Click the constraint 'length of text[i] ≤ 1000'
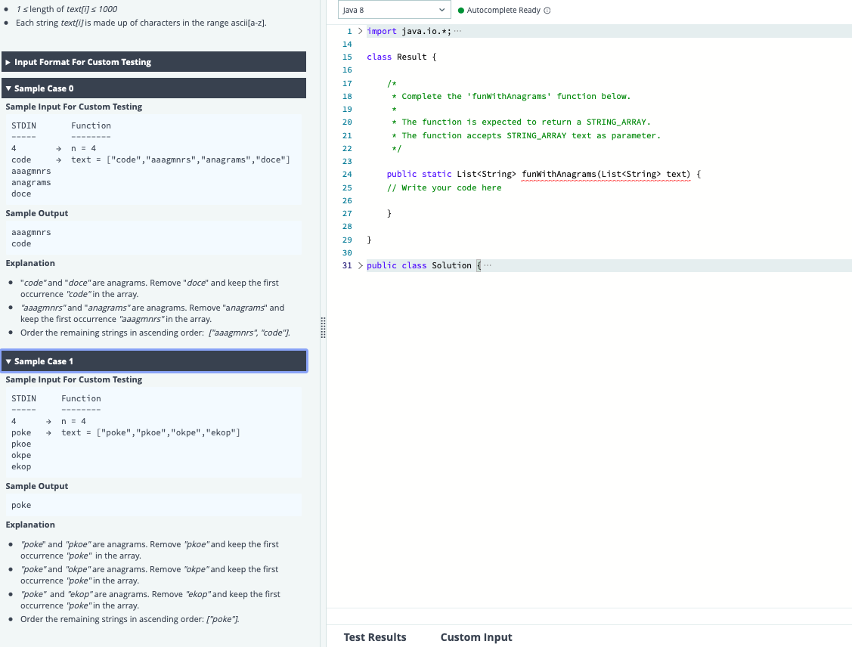 pos(67,9)
